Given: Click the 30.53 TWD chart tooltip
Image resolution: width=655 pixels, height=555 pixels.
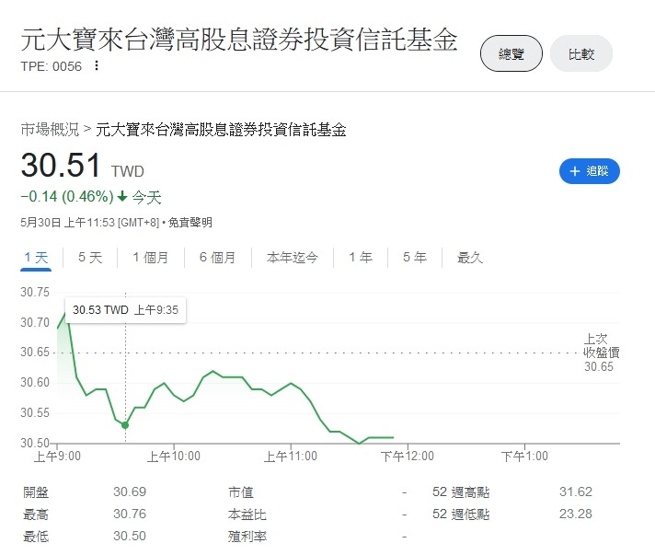Looking at the screenshot, I should click(x=125, y=310).
